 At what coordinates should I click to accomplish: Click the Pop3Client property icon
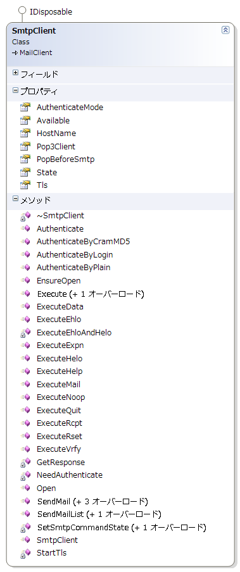point(25,146)
